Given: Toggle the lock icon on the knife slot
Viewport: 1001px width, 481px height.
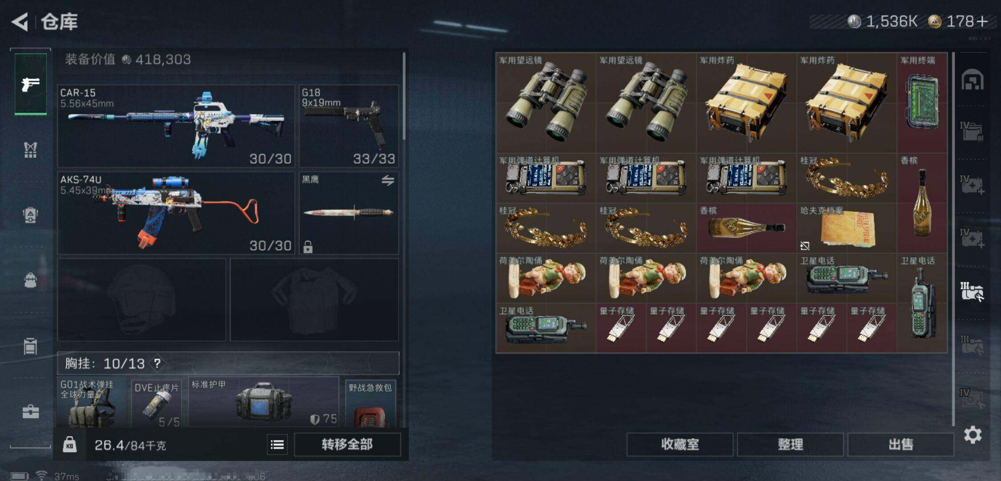Looking at the screenshot, I should 308,247.
